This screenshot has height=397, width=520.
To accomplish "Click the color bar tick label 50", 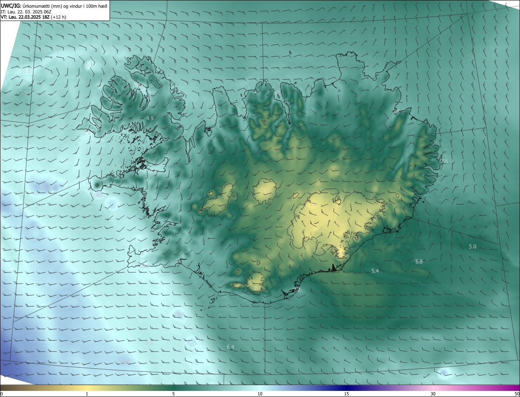I will (517, 394).
